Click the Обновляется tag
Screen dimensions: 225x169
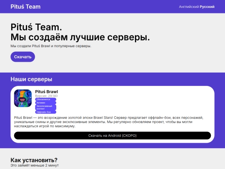46,99
